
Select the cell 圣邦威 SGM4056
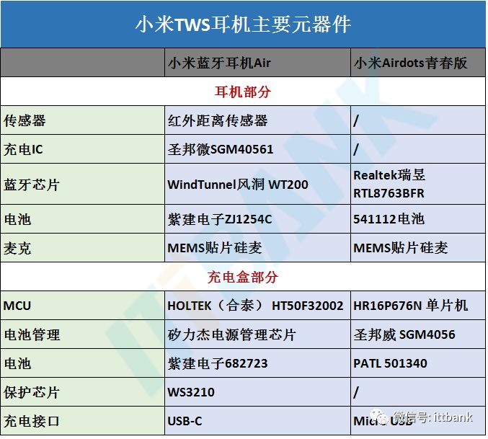point(417,334)
